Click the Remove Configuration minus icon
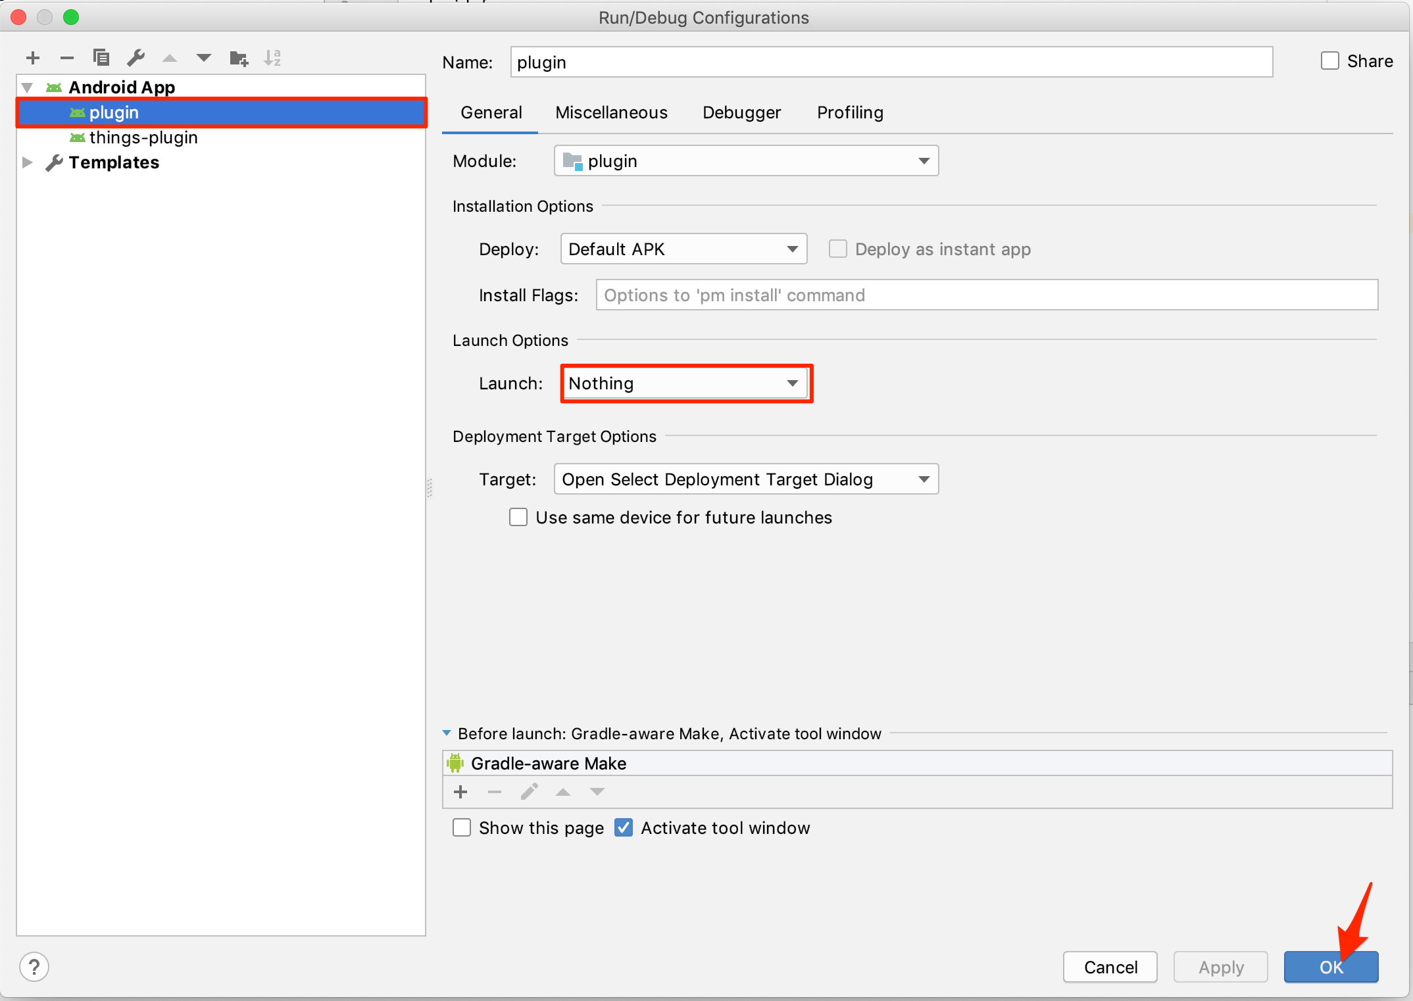Image resolution: width=1413 pixels, height=1001 pixels. click(66, 58)
